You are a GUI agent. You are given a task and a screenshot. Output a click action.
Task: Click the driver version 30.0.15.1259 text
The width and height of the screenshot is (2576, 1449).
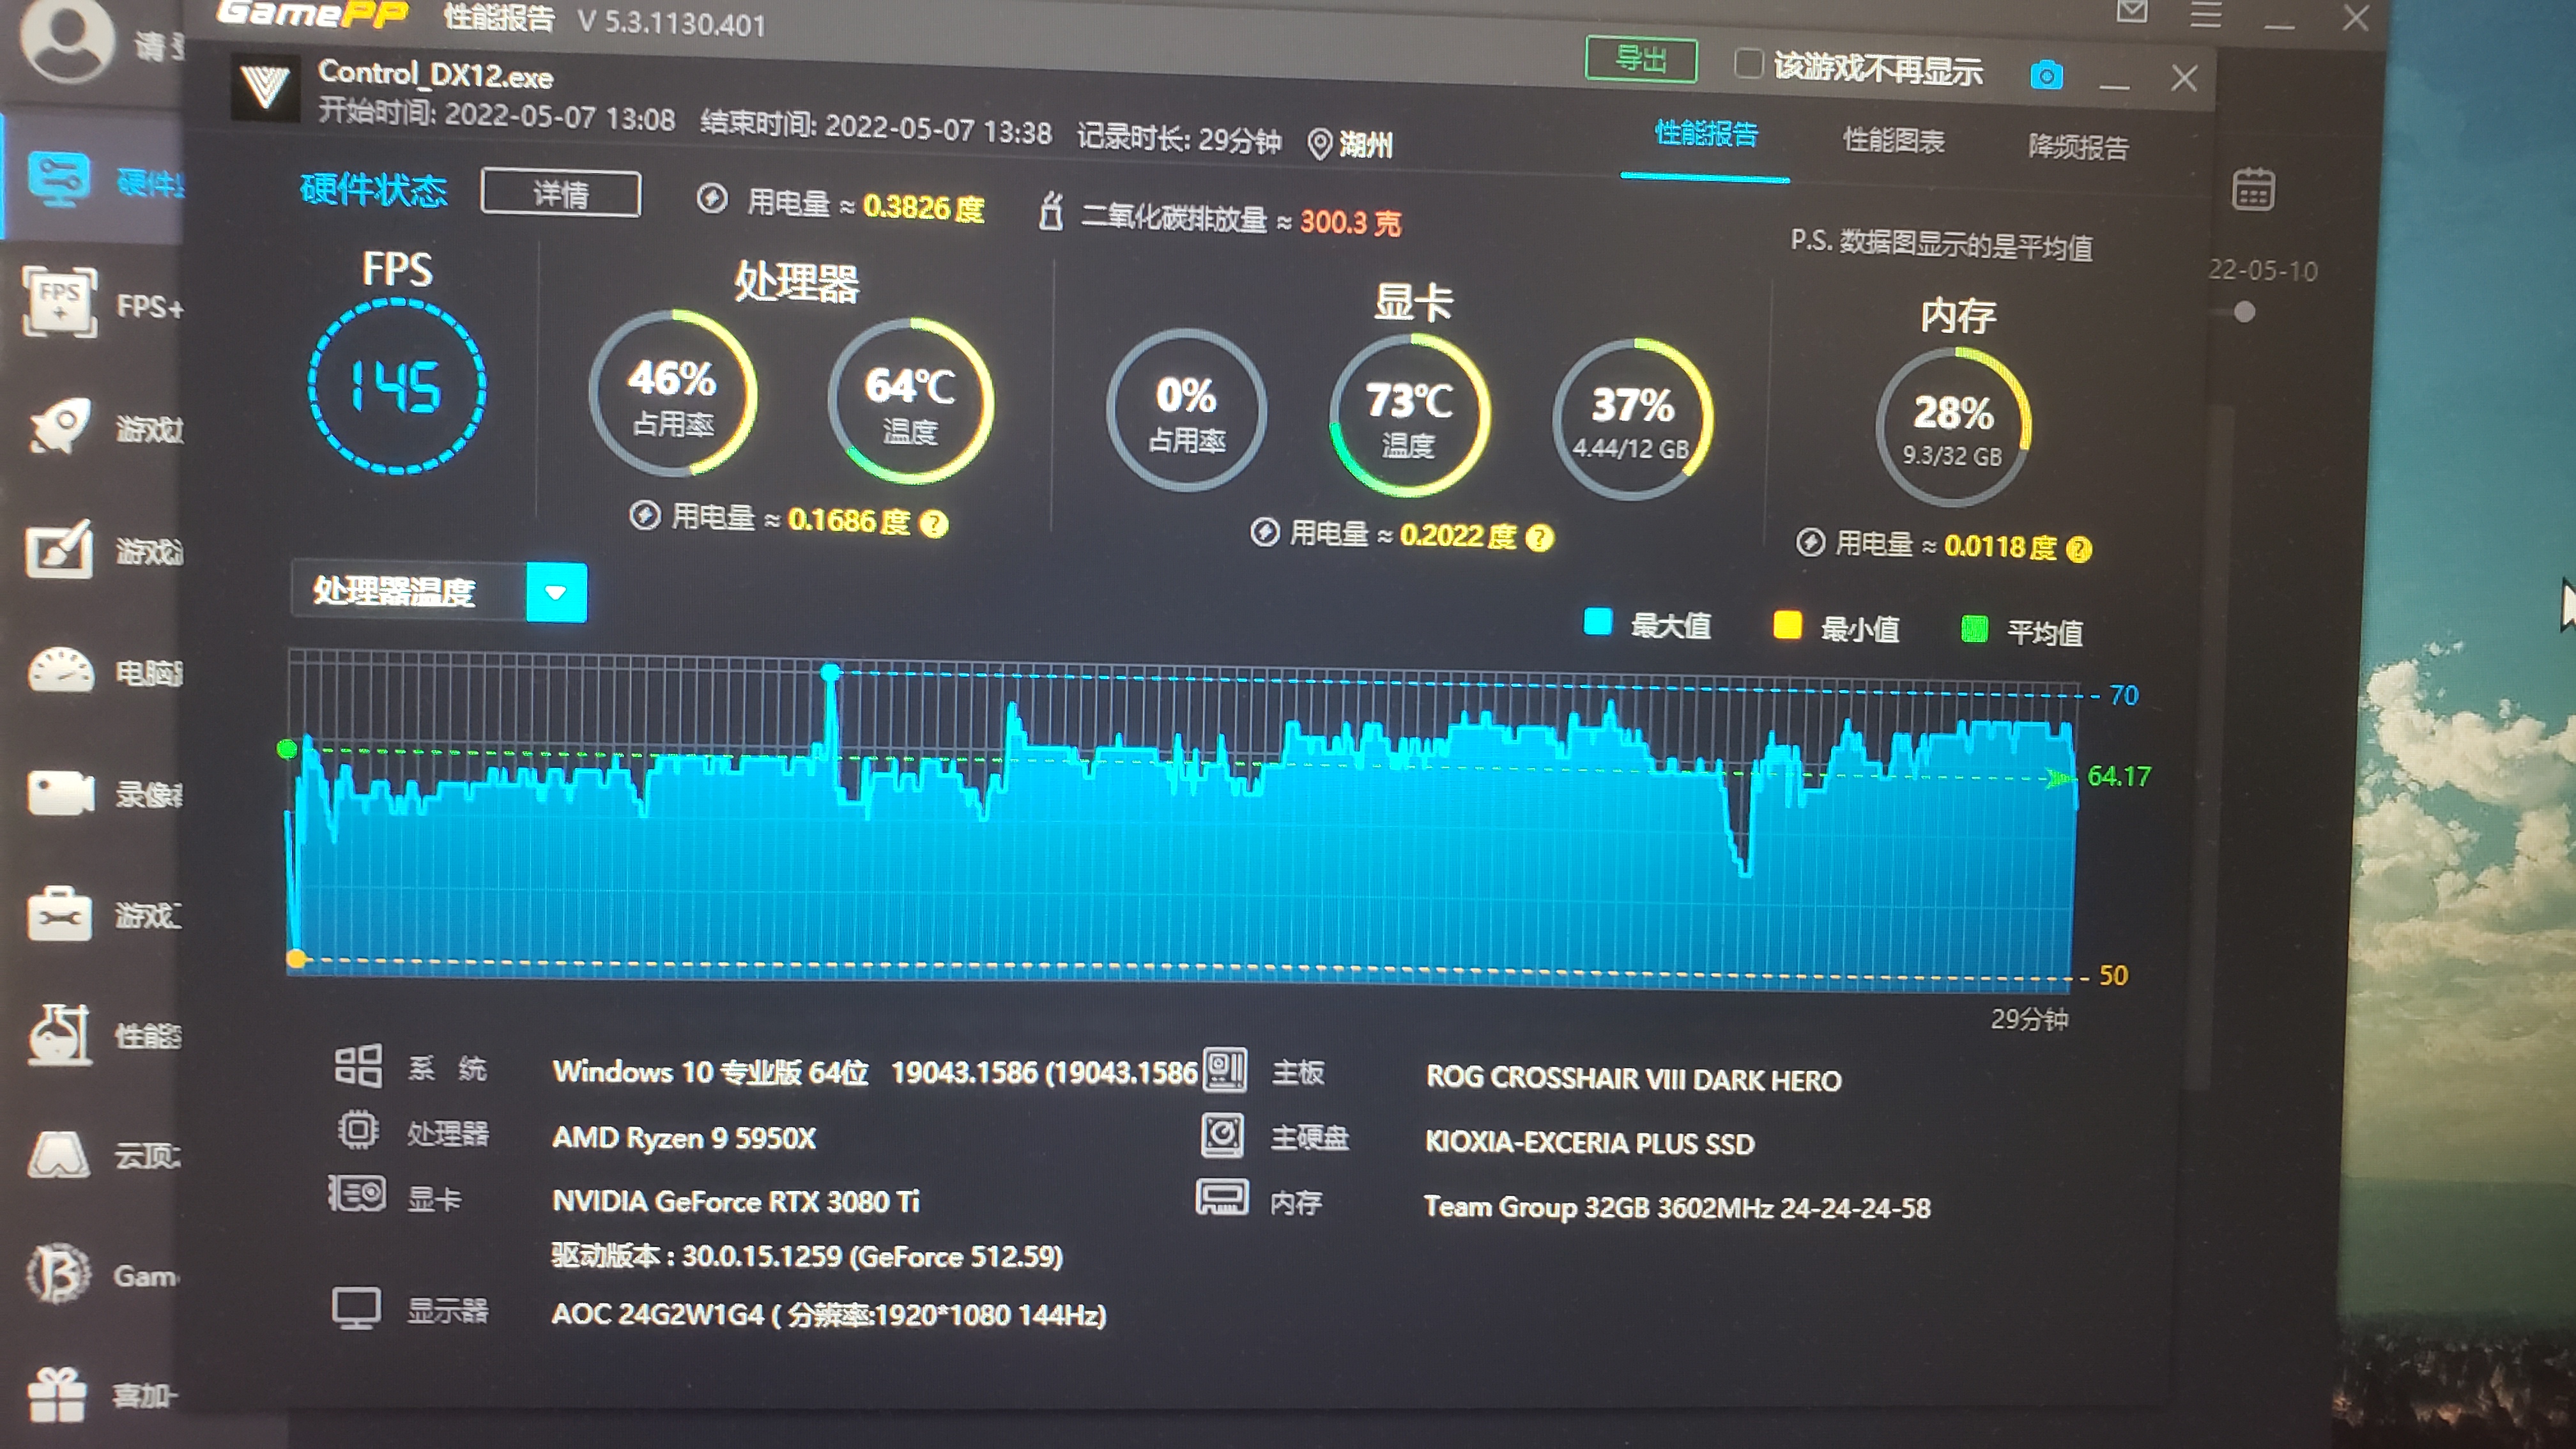[806, 1256]
